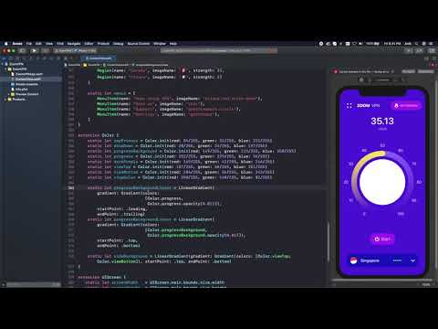The image size is (438, 329).
Task: Click the 'static let viewBackground' code line
Action: [x=189, y=256]
